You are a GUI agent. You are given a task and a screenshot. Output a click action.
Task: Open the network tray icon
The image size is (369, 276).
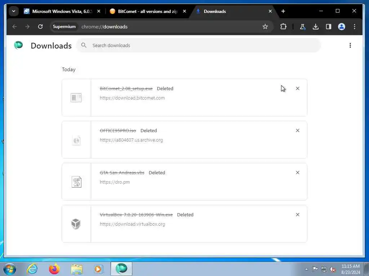point(324,269)
